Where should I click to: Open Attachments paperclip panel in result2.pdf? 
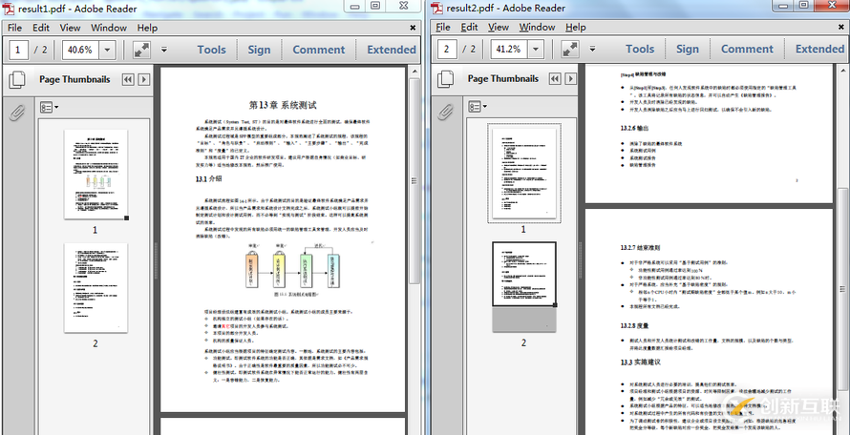(445, 113)
